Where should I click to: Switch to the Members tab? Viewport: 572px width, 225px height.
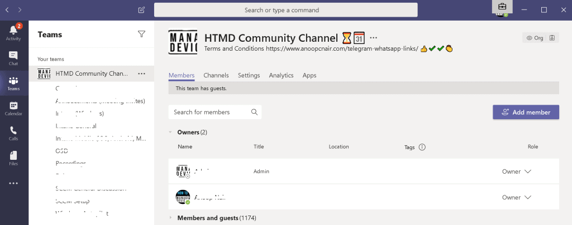[182, 75]
